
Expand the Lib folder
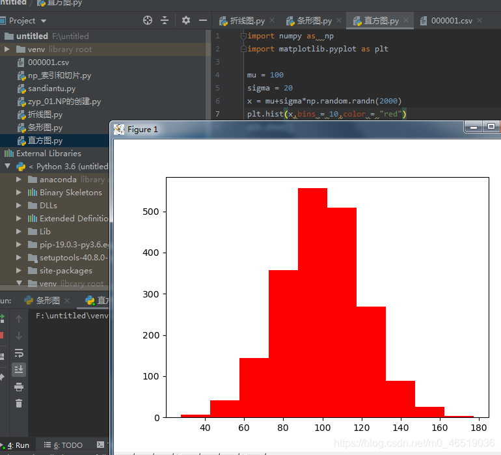[18, 232]
